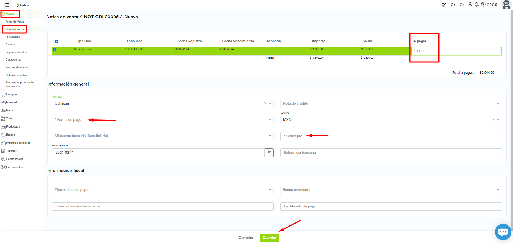Click the gift icon in top bar
The height and width of the screenshot is (244, 513).
point(453,5)
